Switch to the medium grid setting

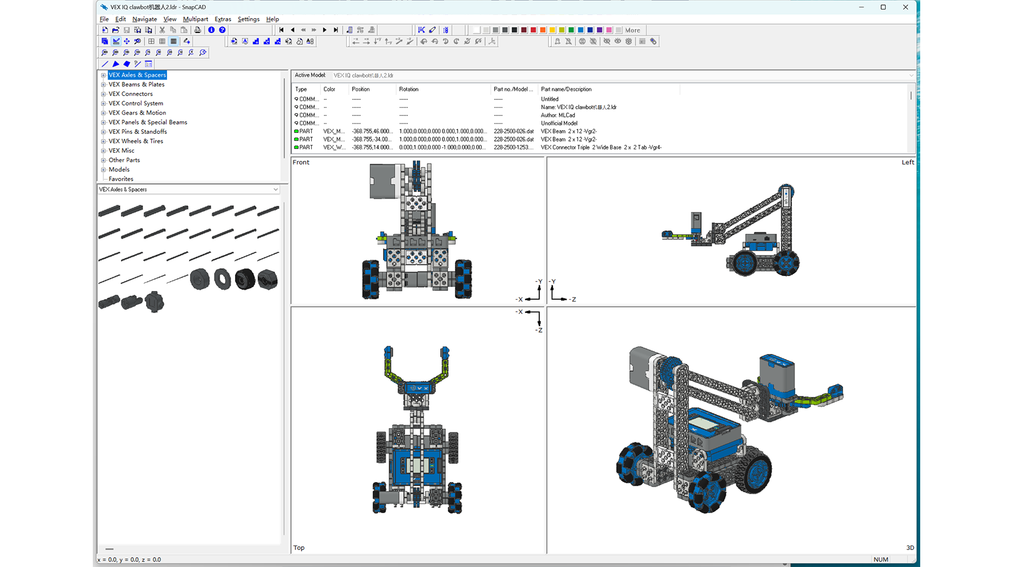point(163,41)
